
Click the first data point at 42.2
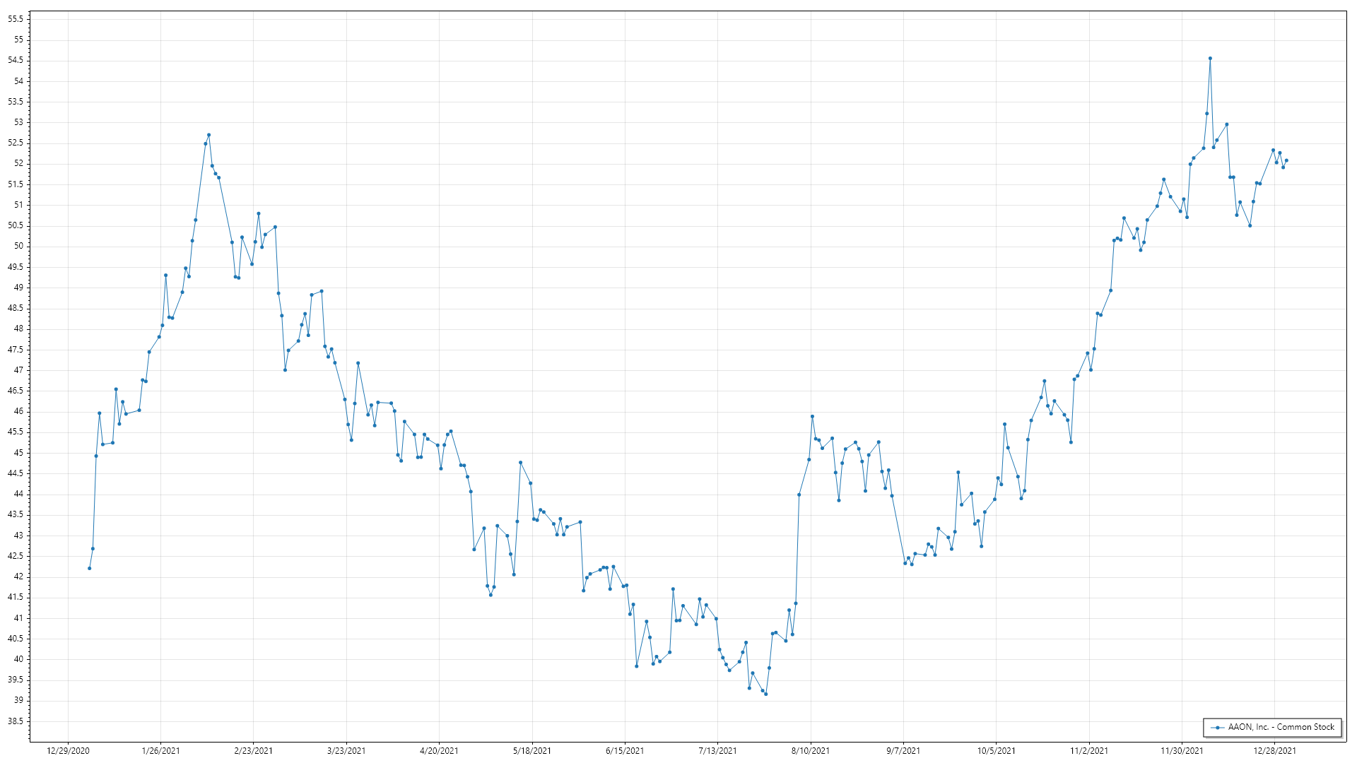coord(89,568)
